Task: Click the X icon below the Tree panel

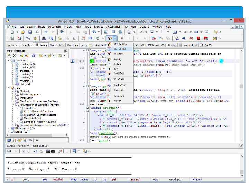Action: click(x=37, y=140)
